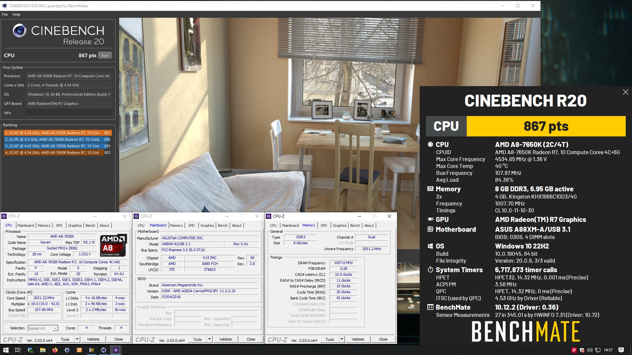The height and width of the screenshot is (355, 632).
Task: Click the Cinebench title bar app icon
Action: click(5, 6)
